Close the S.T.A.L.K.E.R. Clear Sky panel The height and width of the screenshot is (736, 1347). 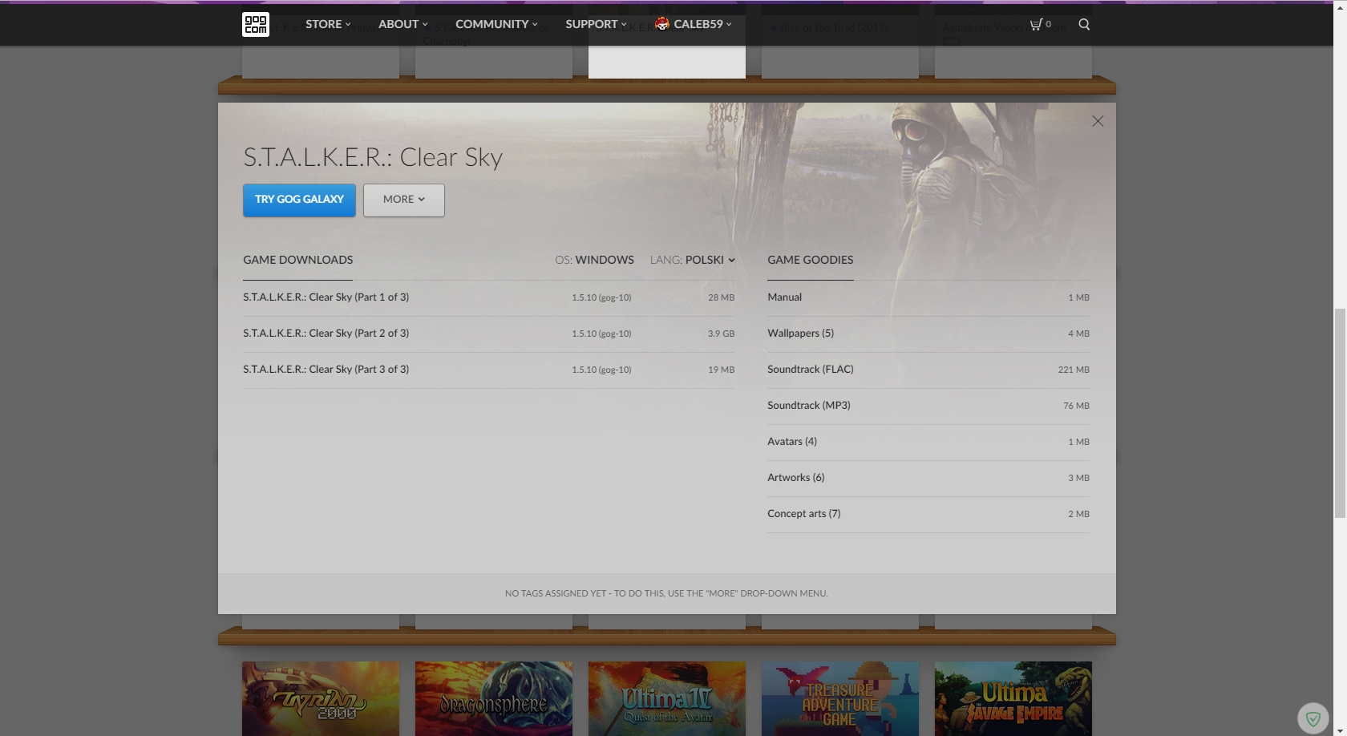1098,121
